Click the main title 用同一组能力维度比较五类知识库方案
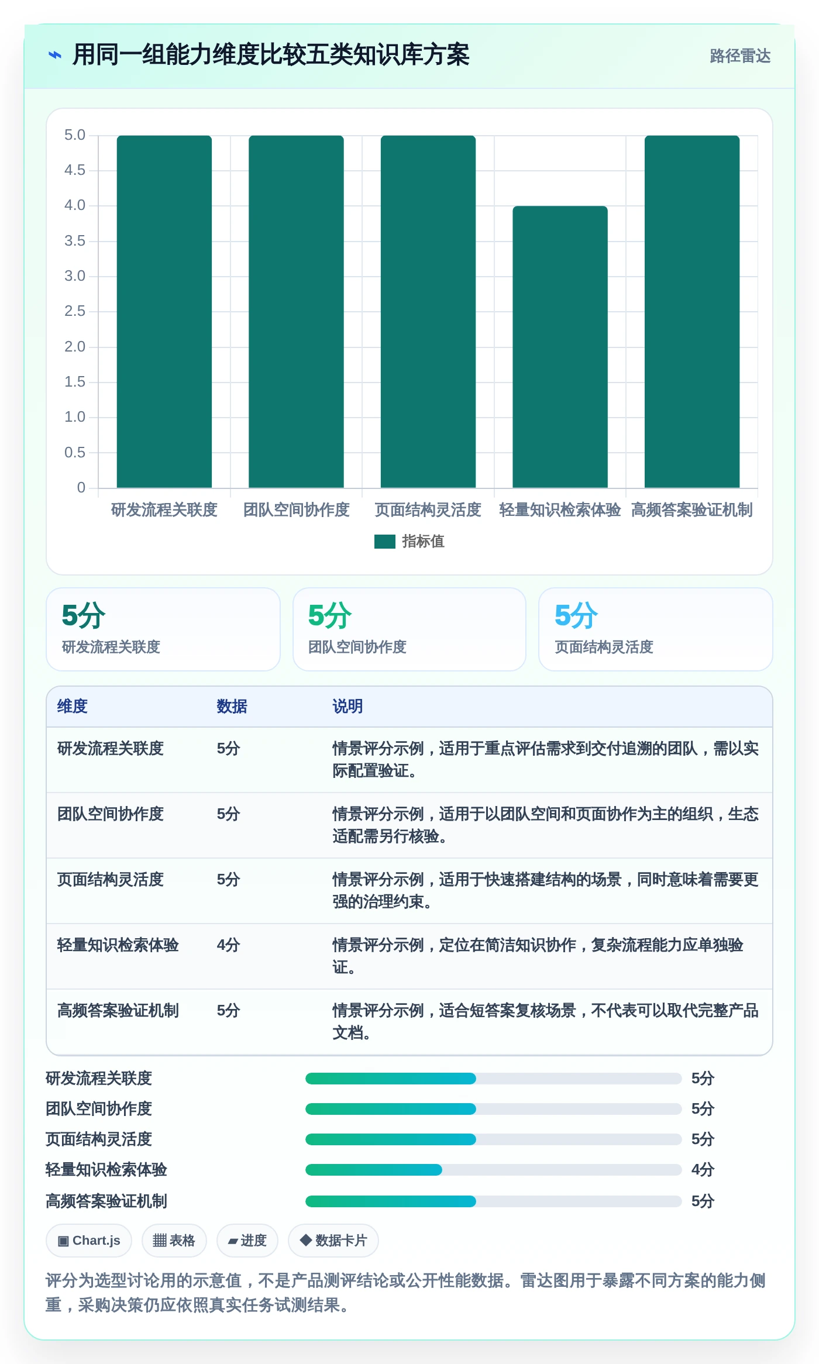The width and height of the screenshot is (819, 1364). click(x=271, y=56)
